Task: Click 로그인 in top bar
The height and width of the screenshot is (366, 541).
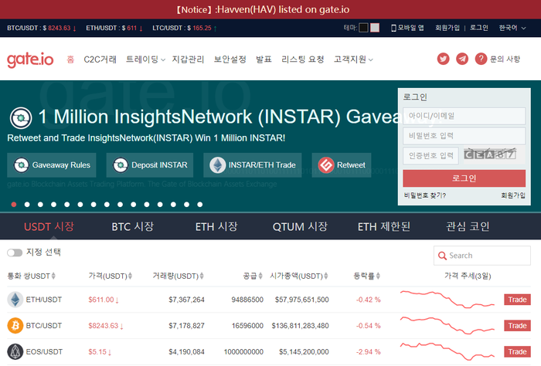Action: coord(479,28)
